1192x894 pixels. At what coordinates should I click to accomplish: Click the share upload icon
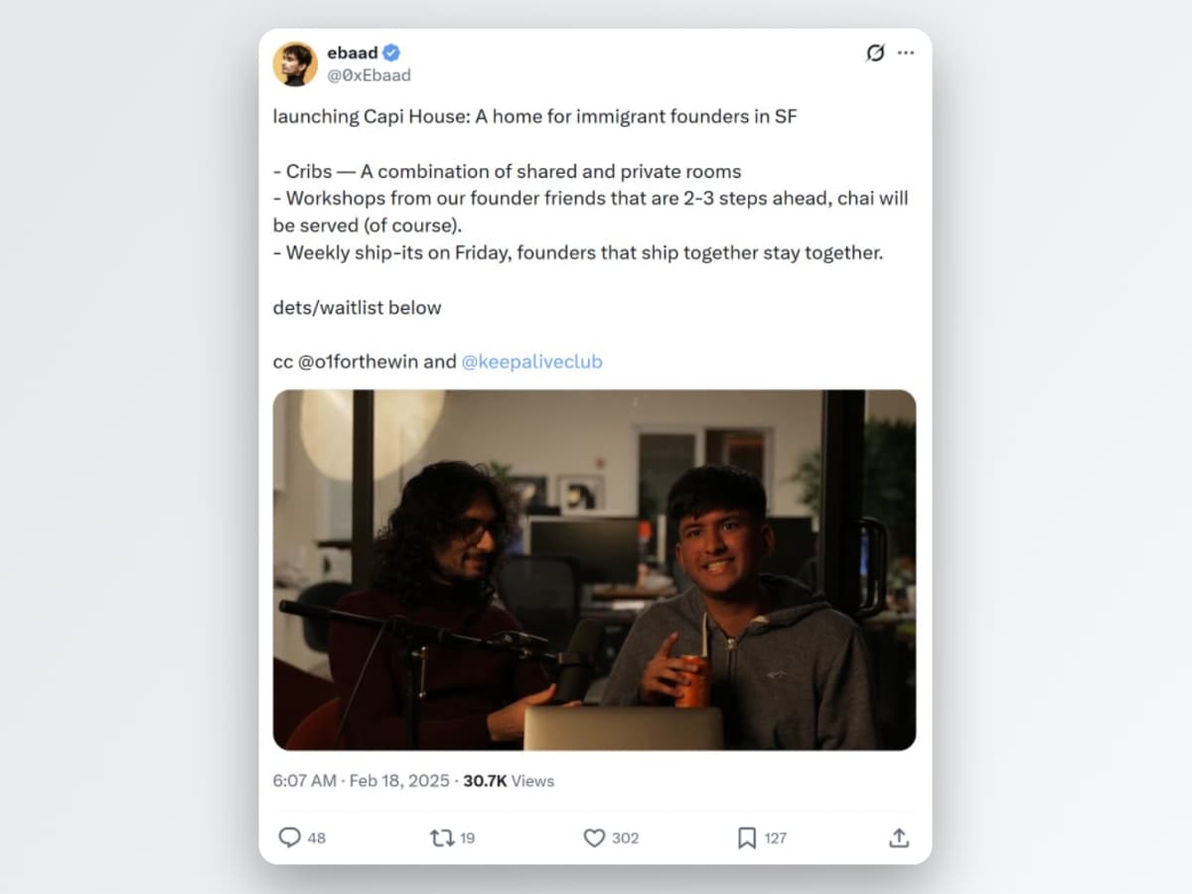tap(899, 837)
